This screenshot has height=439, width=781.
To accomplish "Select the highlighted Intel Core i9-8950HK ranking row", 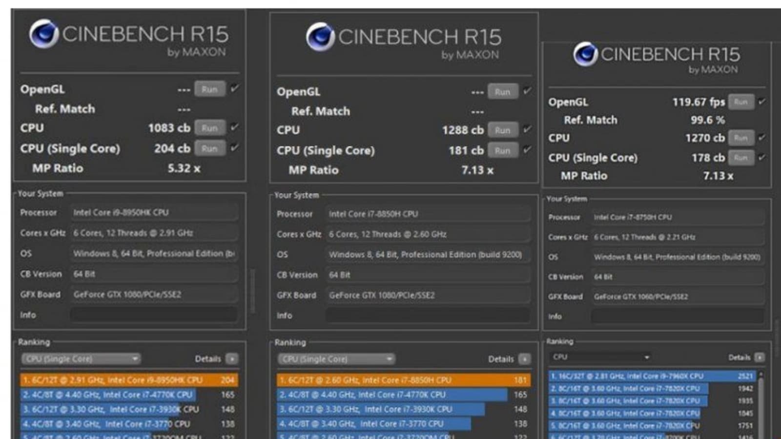I will pos(129,380).
